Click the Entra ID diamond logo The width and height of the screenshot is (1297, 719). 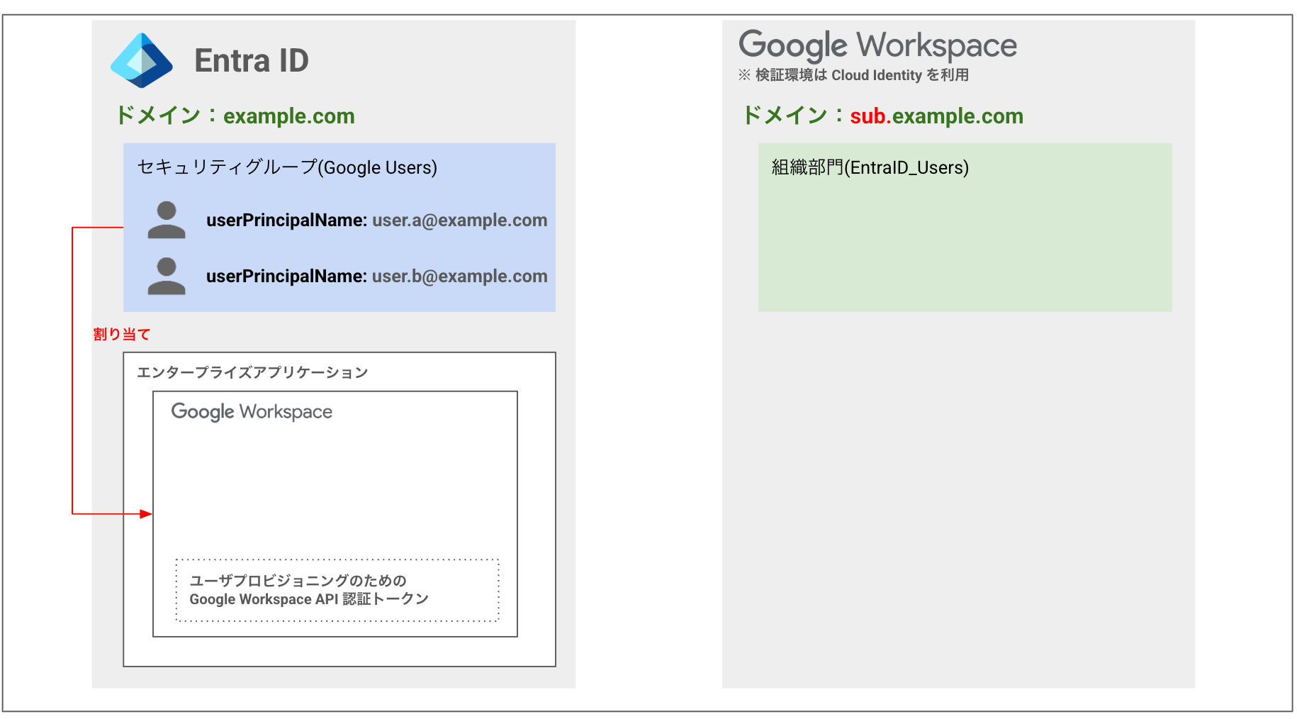(x=142, y=60)
